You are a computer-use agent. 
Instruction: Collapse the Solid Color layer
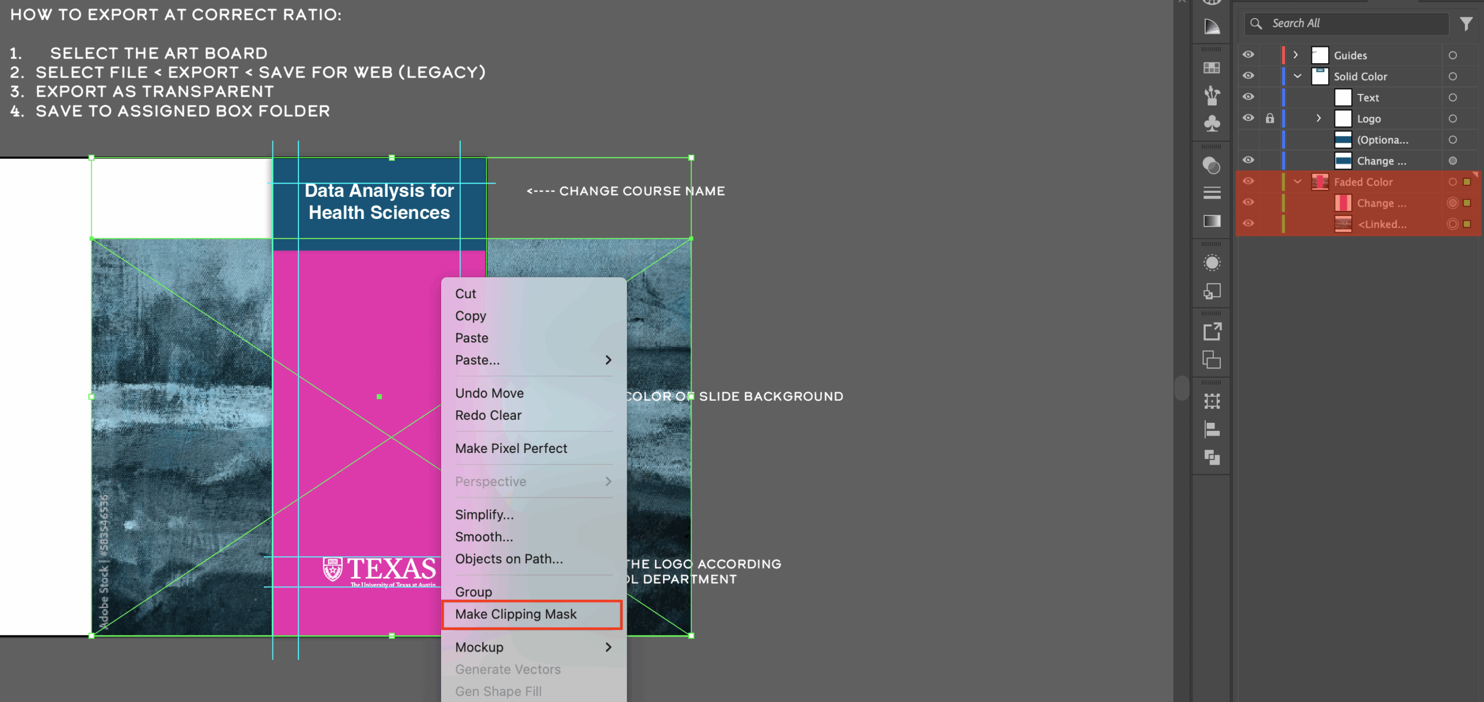[x=1297, y=76]
